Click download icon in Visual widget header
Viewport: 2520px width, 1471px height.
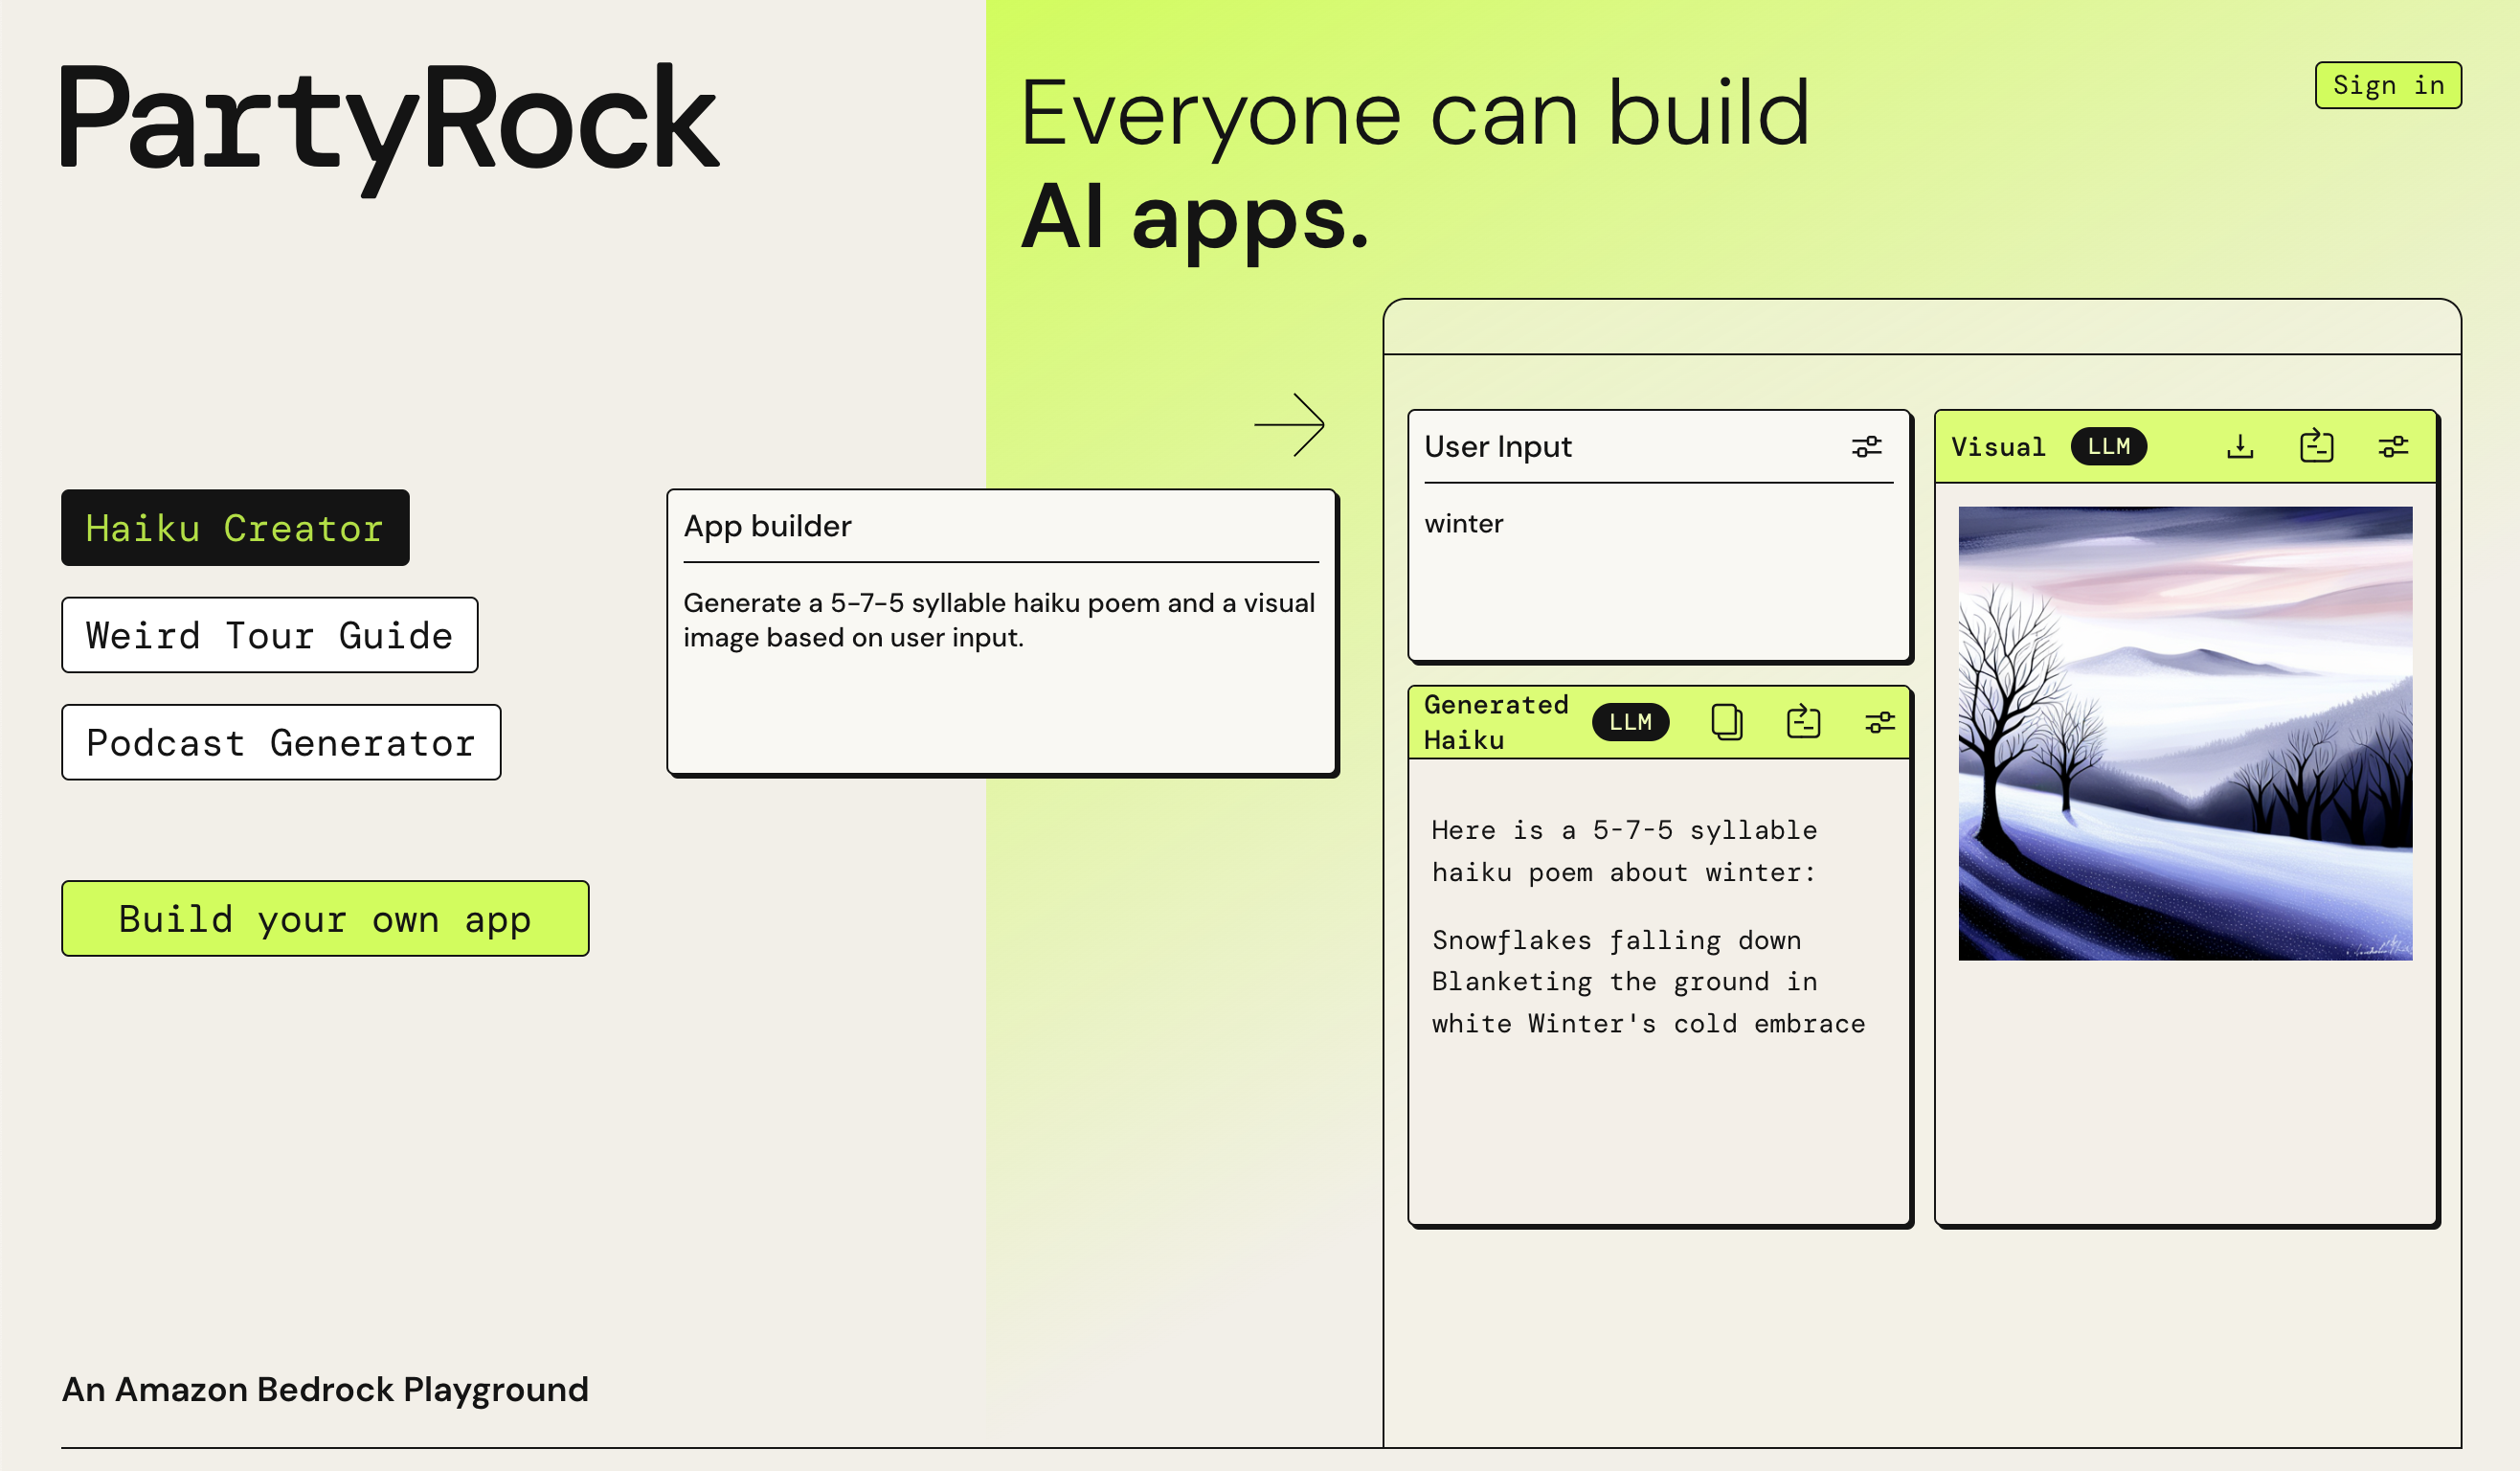coord(2240,447)
